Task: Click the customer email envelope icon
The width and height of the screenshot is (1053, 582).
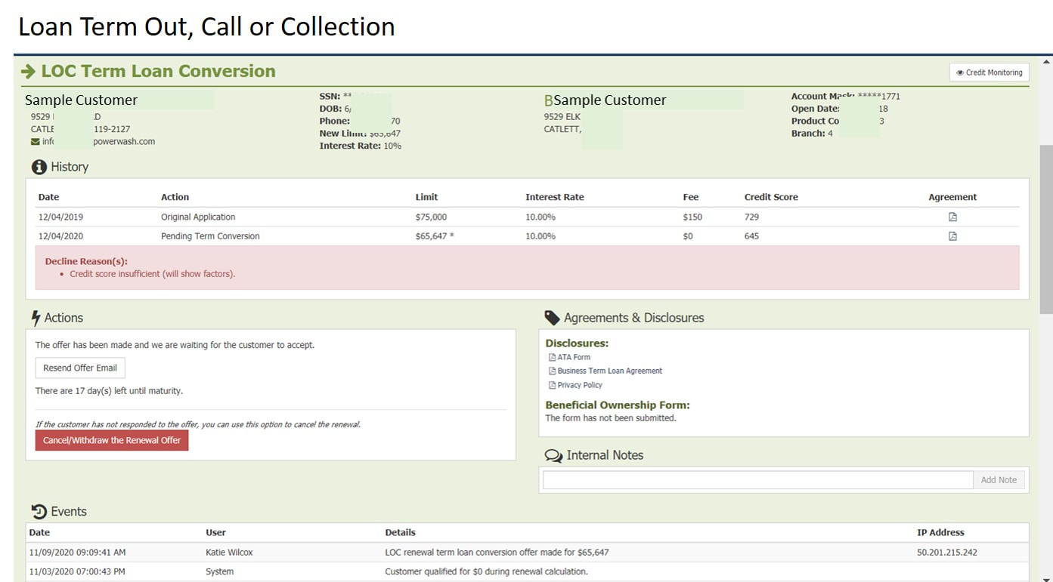Action: click(x=35, y=142)
